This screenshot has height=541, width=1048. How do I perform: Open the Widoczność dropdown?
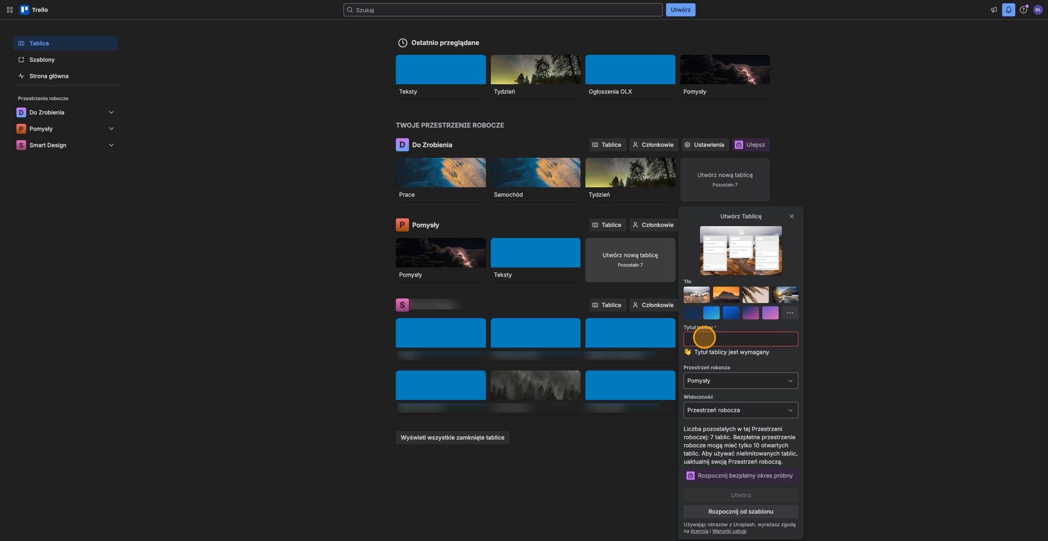coord(741,410)
